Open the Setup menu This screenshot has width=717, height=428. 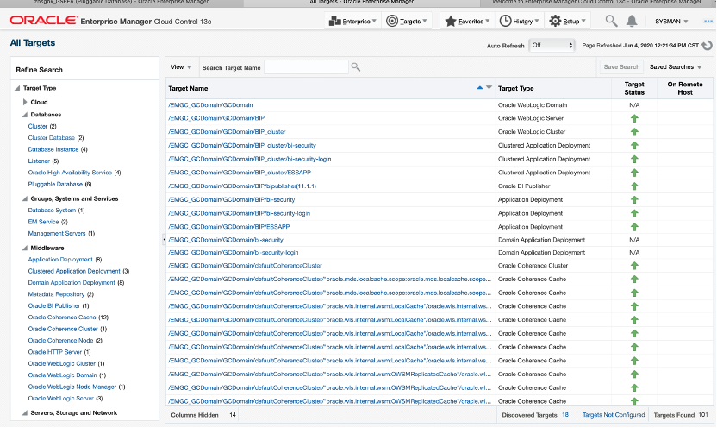[x=567, y=21]
